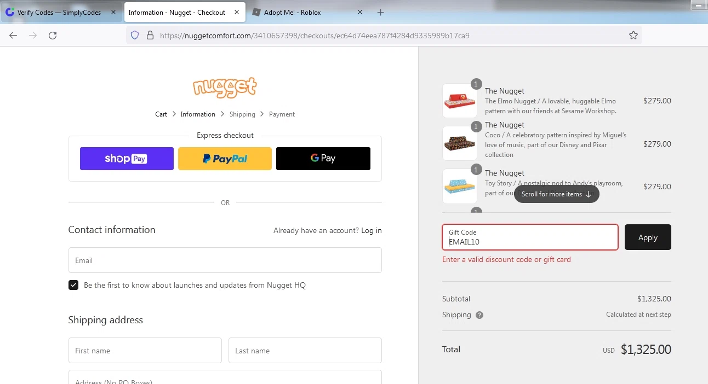Click the Log in link
The width and height of the screenshot is (708, 384).
(372, 230)
